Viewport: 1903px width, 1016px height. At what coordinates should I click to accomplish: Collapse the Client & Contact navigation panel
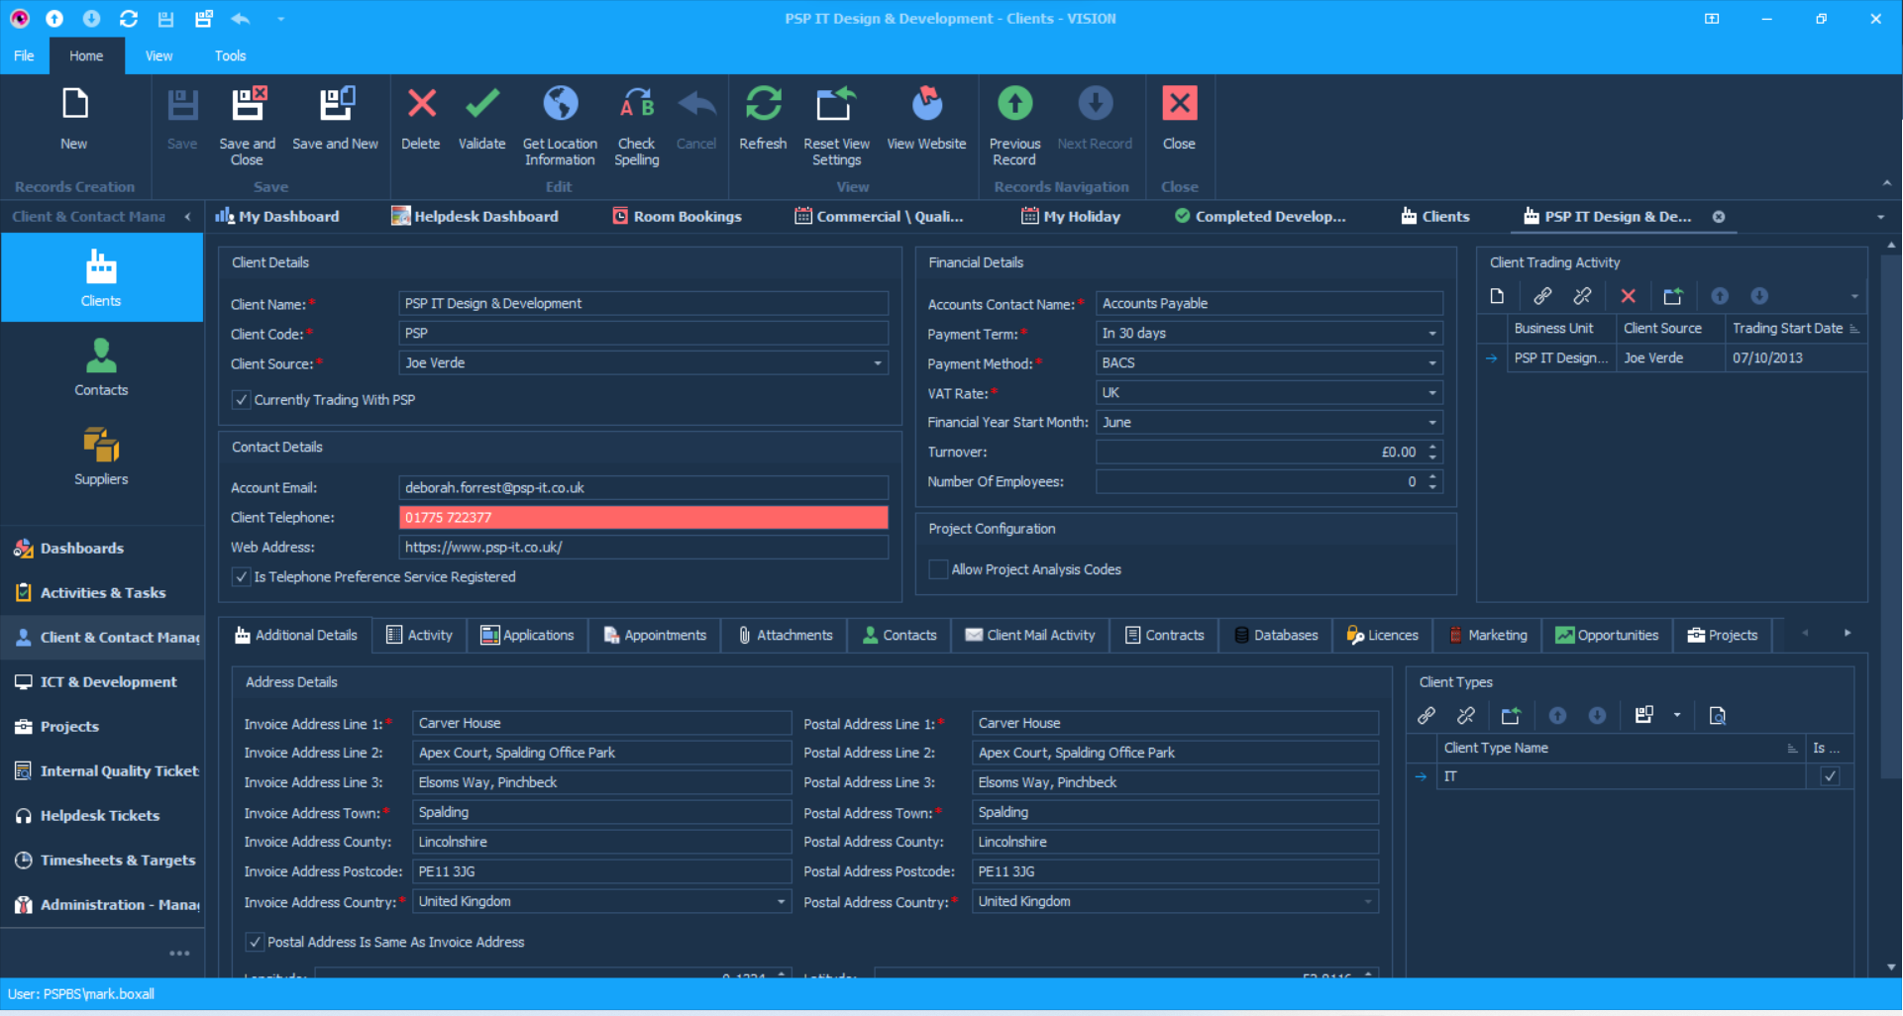[187, 217]
